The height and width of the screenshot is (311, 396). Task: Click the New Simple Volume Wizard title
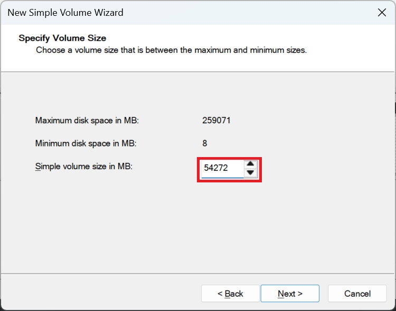tap(65, 13)
